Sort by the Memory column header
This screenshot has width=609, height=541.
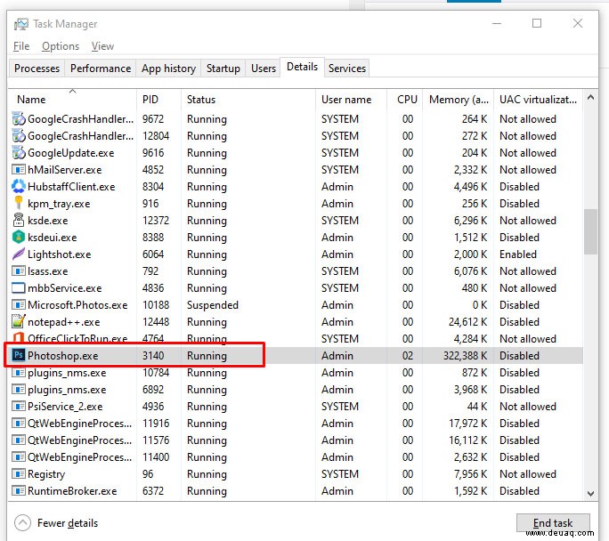coord(459,100)
